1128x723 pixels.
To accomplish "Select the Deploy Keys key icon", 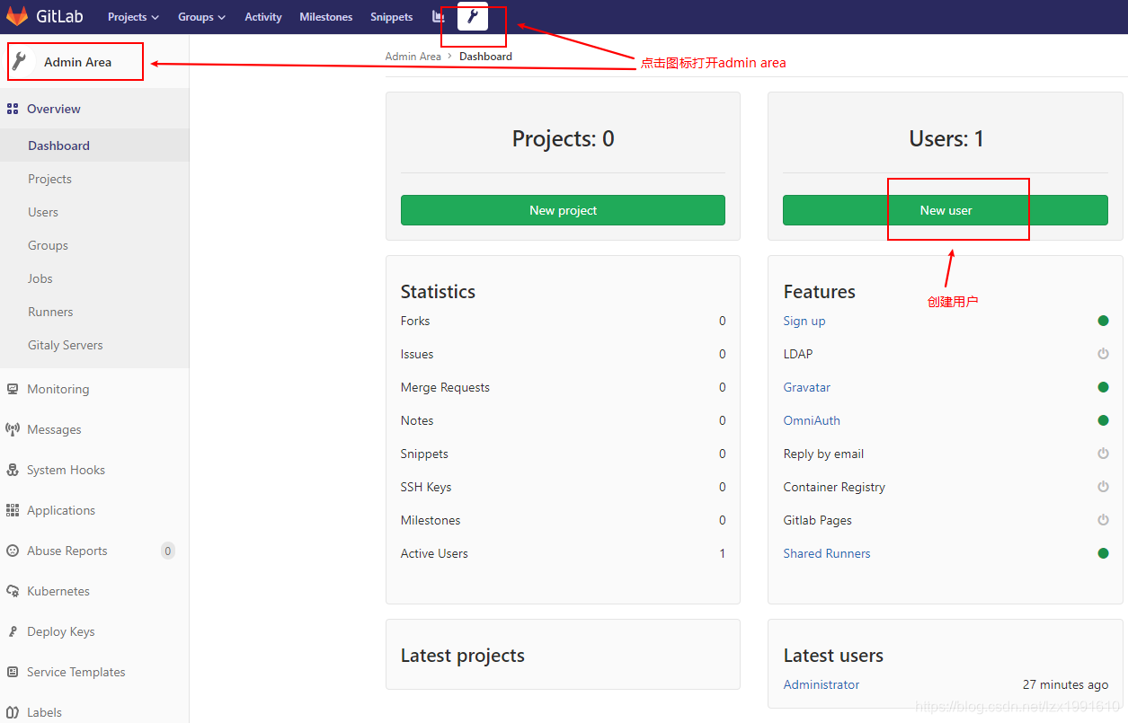I will [13, 631].
